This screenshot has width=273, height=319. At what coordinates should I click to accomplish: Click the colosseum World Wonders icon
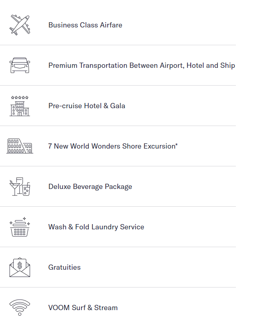point(20,146)
